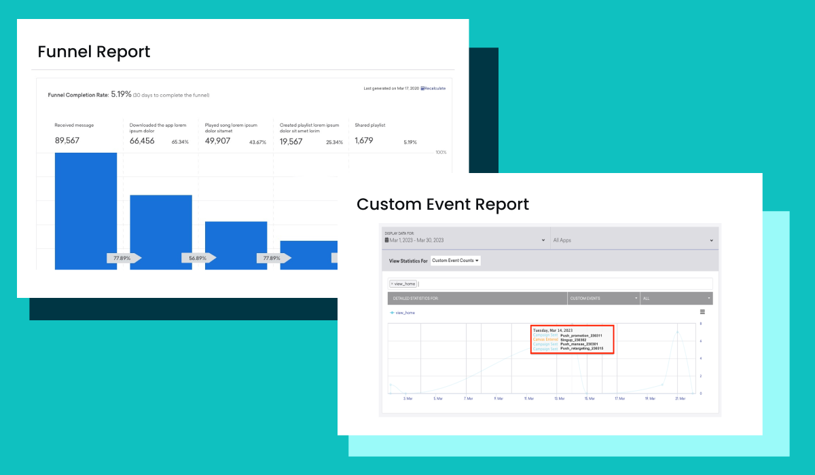Image resolution: width=815 pixels, height=475 pixels.
Task: Click the 49,907 played song count
Action: (217, 141)
